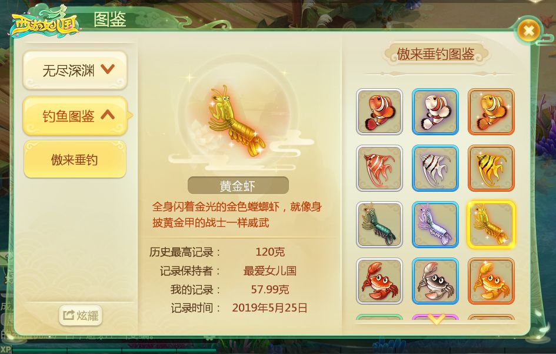Show more fish with the down arrow
Screen dimensions: 556x354
[x=436, y=318]
